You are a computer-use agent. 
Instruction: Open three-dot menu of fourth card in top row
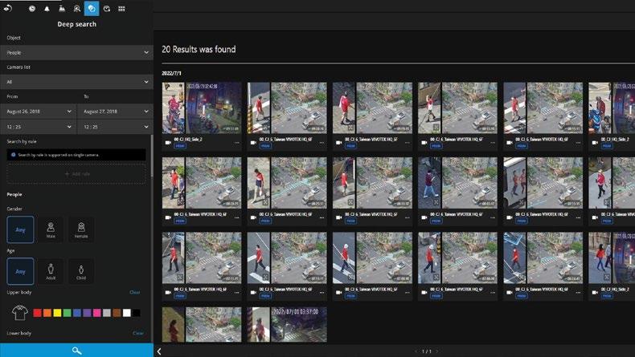(x=493, y=142)
